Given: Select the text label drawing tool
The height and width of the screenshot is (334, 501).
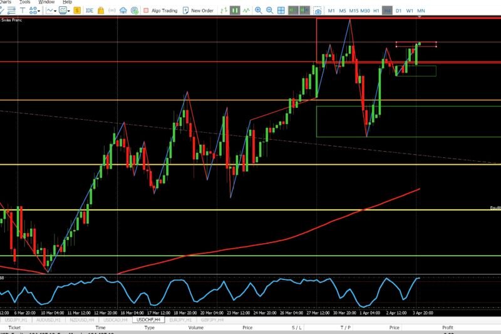Looking at the screenshot, I should point(23,11).
